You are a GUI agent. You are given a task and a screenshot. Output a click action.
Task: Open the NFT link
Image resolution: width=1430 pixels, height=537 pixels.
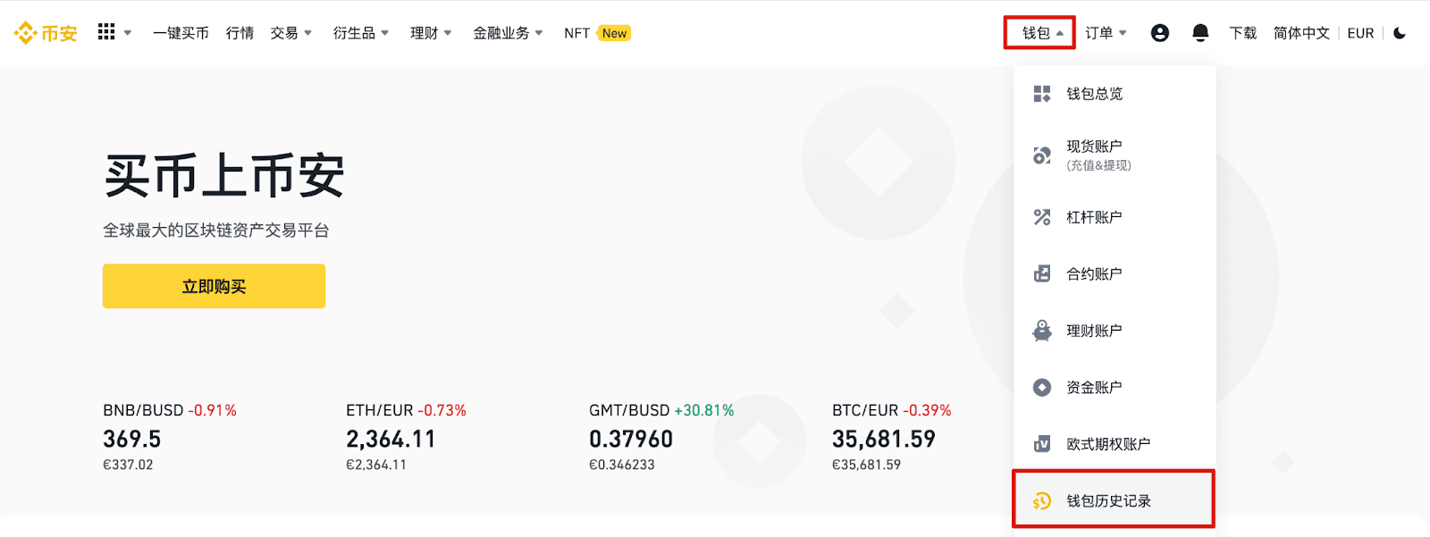[x=576, y=33]
